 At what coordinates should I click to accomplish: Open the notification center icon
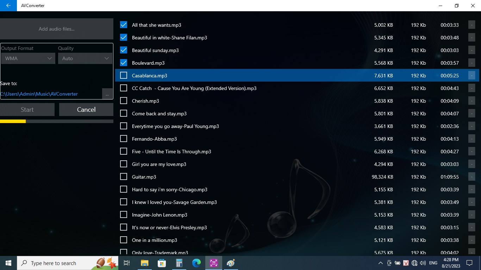click(469, 263)
